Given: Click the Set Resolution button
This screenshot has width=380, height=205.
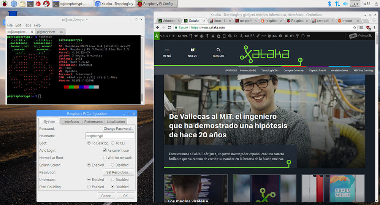Looking at the screenshot, I should pyautogui.click(x=119, y=172).
